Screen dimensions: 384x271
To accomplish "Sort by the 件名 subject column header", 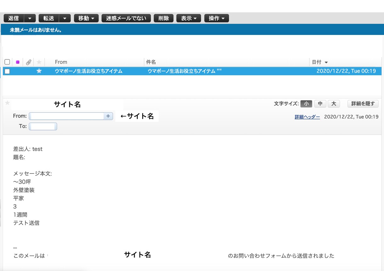I will (x=151, y=62).
